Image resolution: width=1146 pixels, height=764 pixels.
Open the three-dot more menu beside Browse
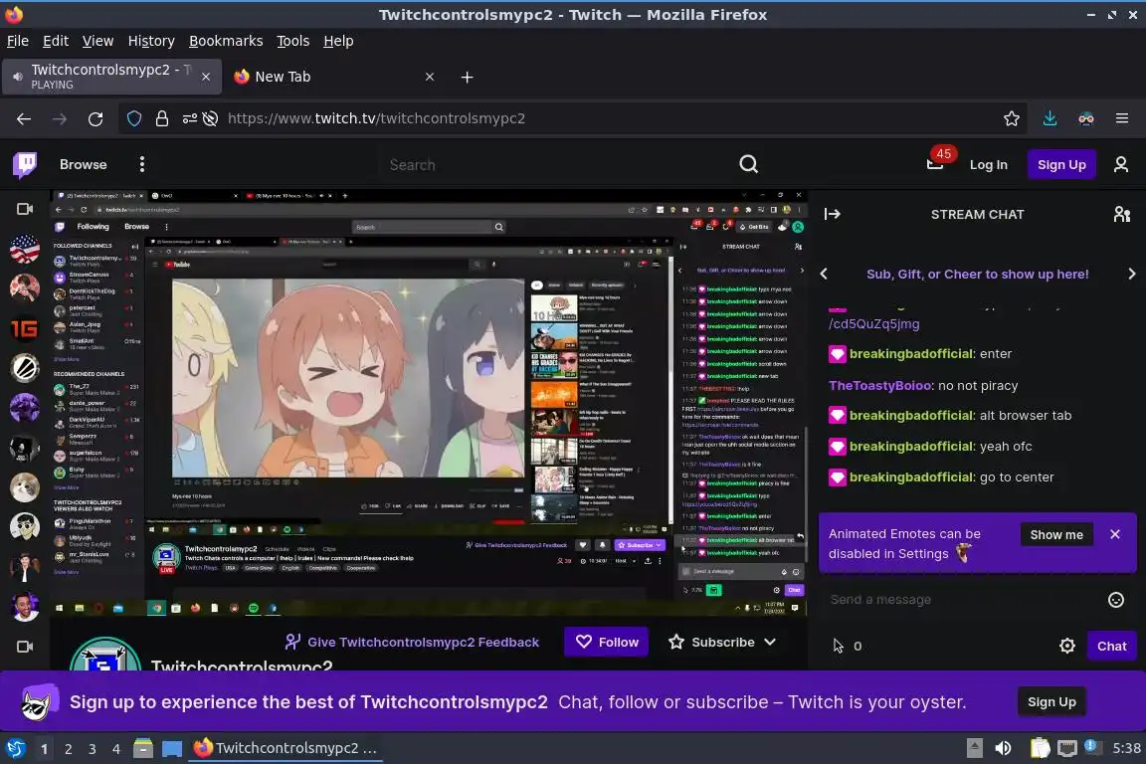click(142, 164)
